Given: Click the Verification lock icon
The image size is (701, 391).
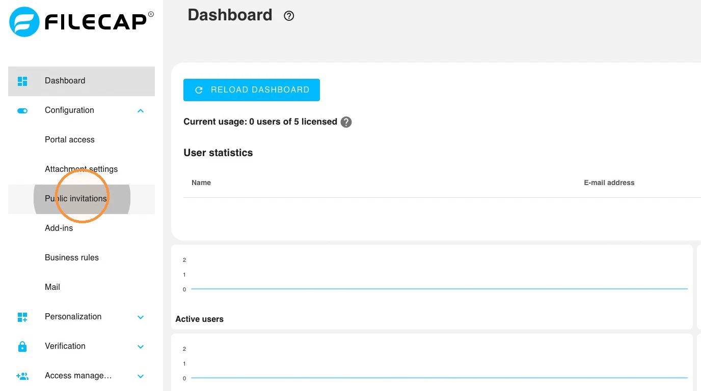Looking at the screenshot, I should pos(22,346).
